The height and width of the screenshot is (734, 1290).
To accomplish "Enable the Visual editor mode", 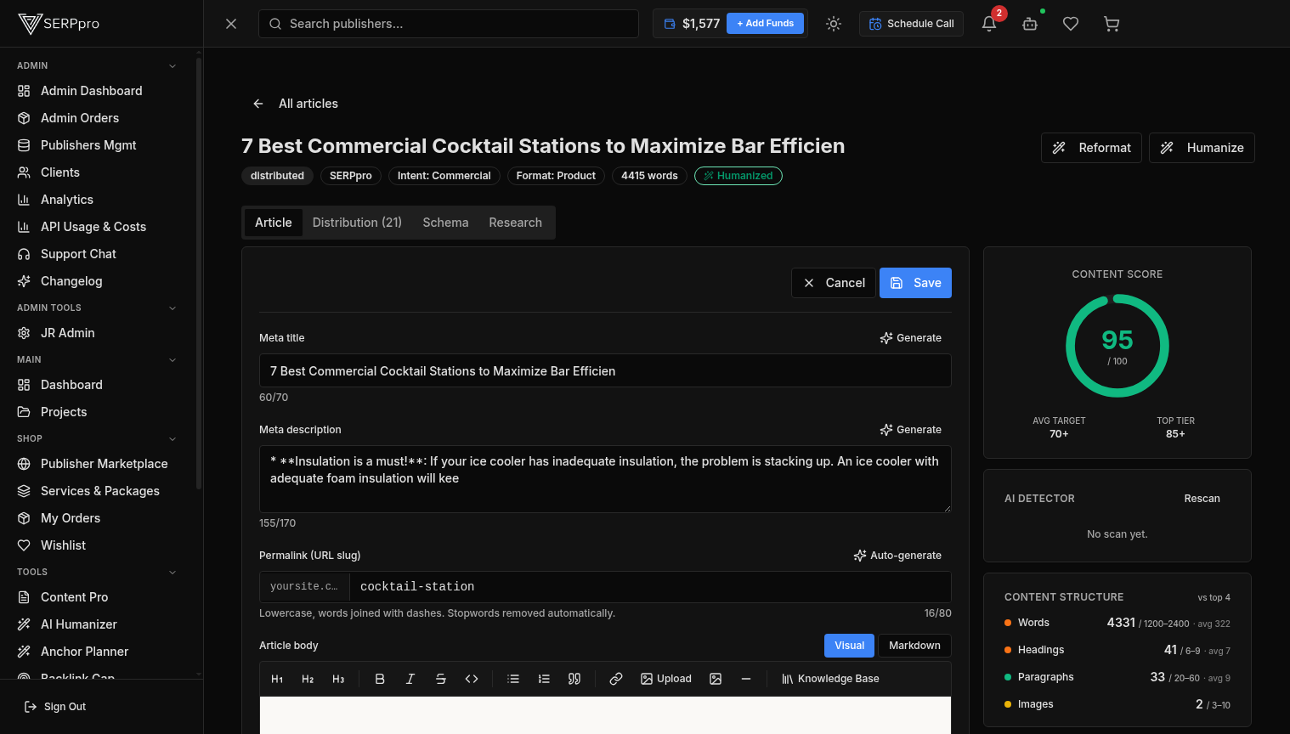I will pyautogui.click(x=849, y=645).
